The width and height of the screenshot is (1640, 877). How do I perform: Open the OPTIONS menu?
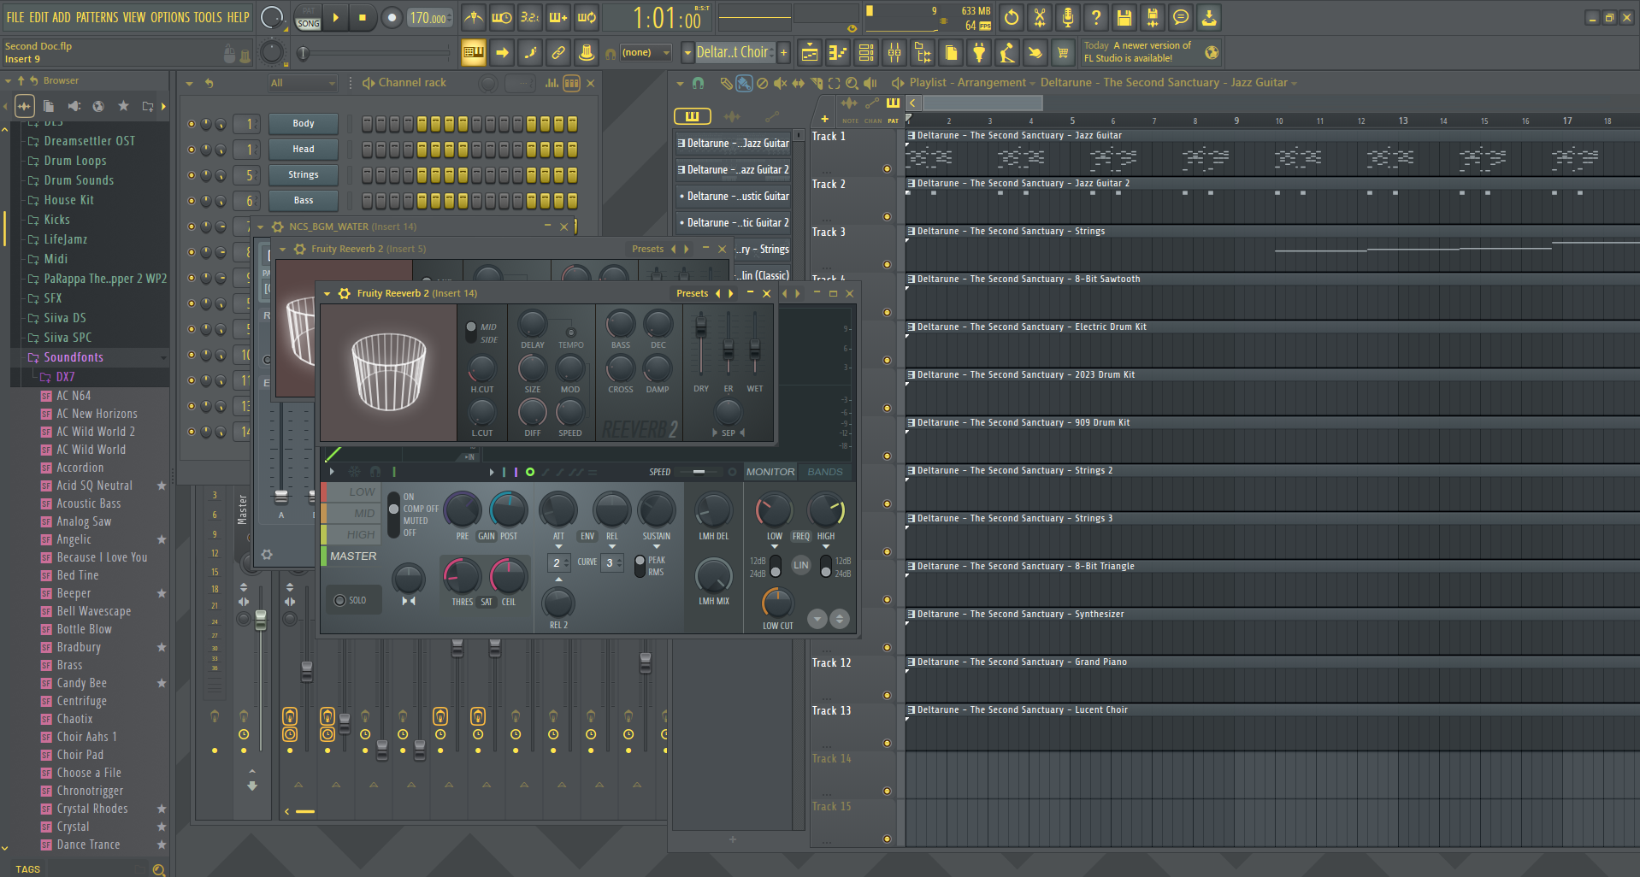tap(170, 17)
